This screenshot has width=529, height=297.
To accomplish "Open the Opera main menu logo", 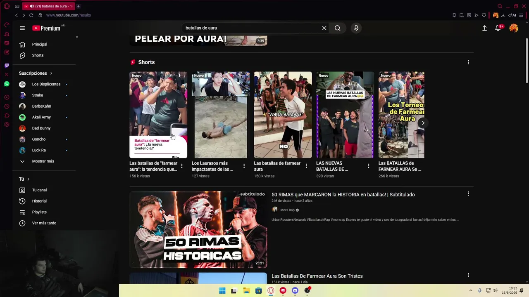I will (x=7, y=6).
